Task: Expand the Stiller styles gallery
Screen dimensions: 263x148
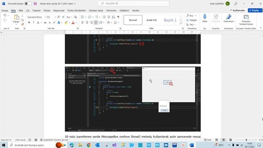Action: pyautogui.click(x=181, y=23)
